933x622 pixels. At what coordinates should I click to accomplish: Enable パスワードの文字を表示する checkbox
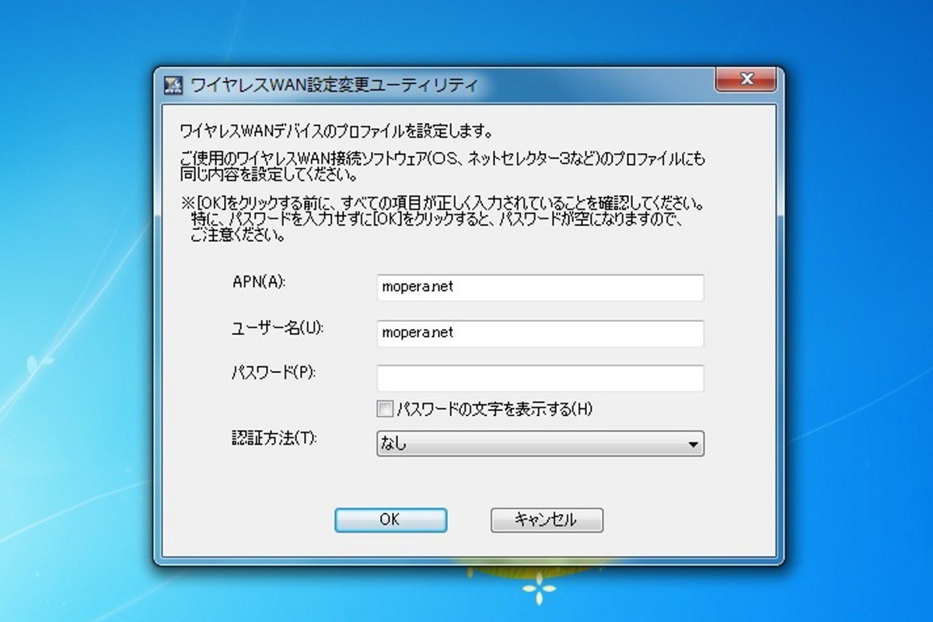(384, 408)
